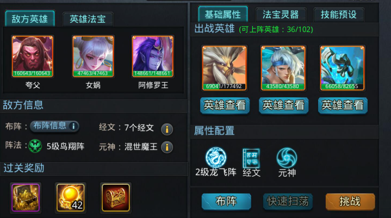Viewport: 391px width, 218px height.
Task: Click the gold treasure chest reward
Action: click(x=26, y=197)
